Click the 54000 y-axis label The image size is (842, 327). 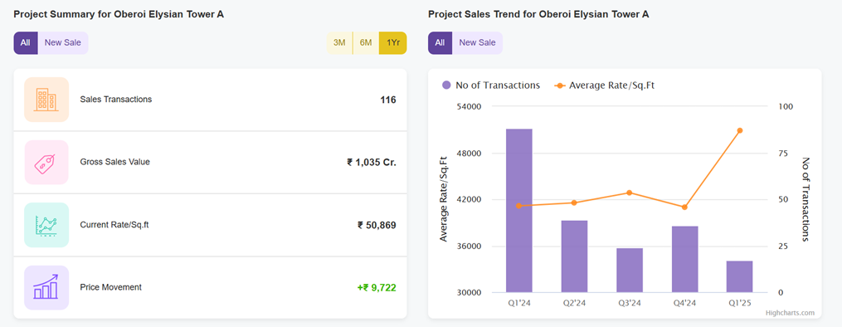tap(470, 106)
